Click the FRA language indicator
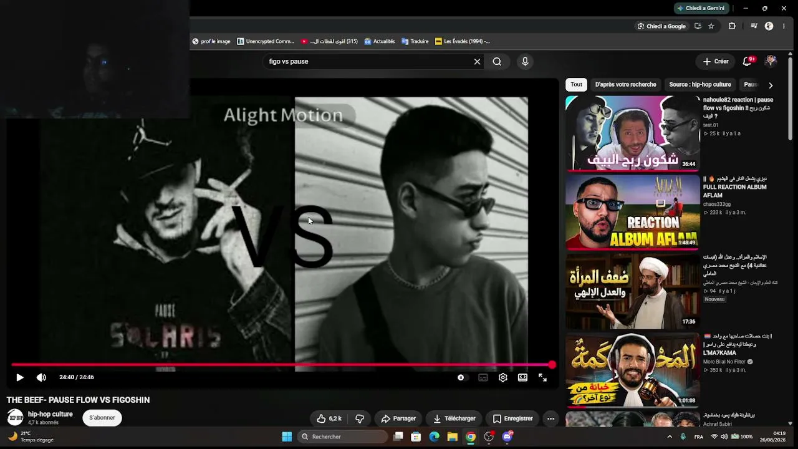The width and height of the screenshot is (798, 449). pyautogui.click(x=699, y=437)
